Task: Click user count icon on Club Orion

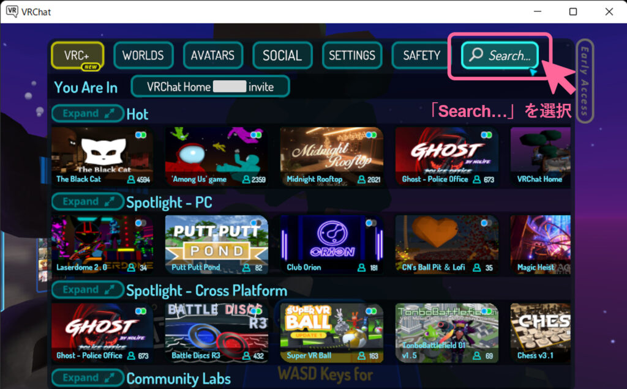Action: (x=361, y=267)
